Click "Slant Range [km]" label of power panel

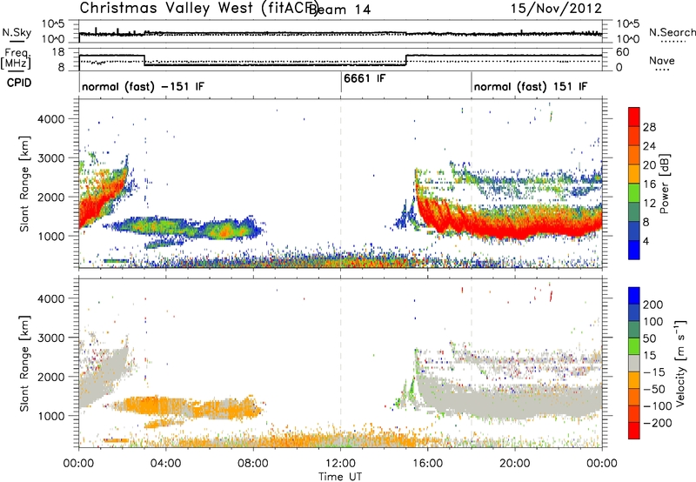[24, 184]
